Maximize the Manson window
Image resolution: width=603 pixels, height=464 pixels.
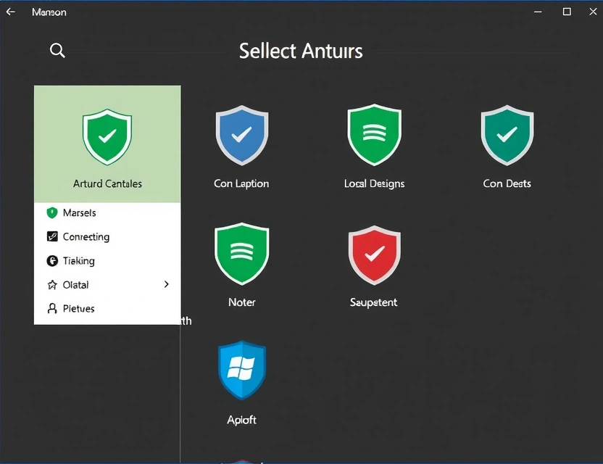[x=567, y=12]
